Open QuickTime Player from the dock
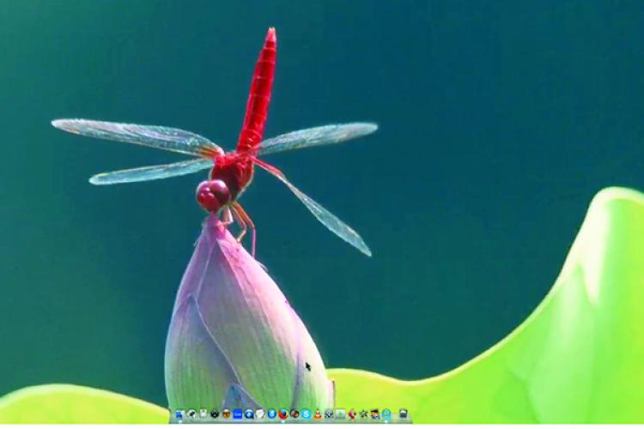The width and height of the screenshot is (644, 429). click(x=249, y=414)
